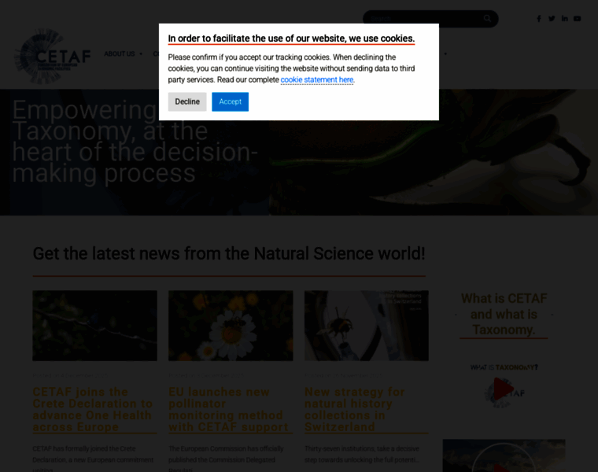Image resolution: width=598 pixels, height=472 pixels.
Task: Open the bumblebee specimen thumbnail
Action: tap(367, 326)
